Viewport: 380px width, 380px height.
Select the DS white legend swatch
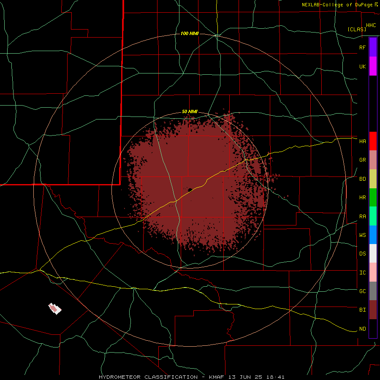(x=373, y=253)
